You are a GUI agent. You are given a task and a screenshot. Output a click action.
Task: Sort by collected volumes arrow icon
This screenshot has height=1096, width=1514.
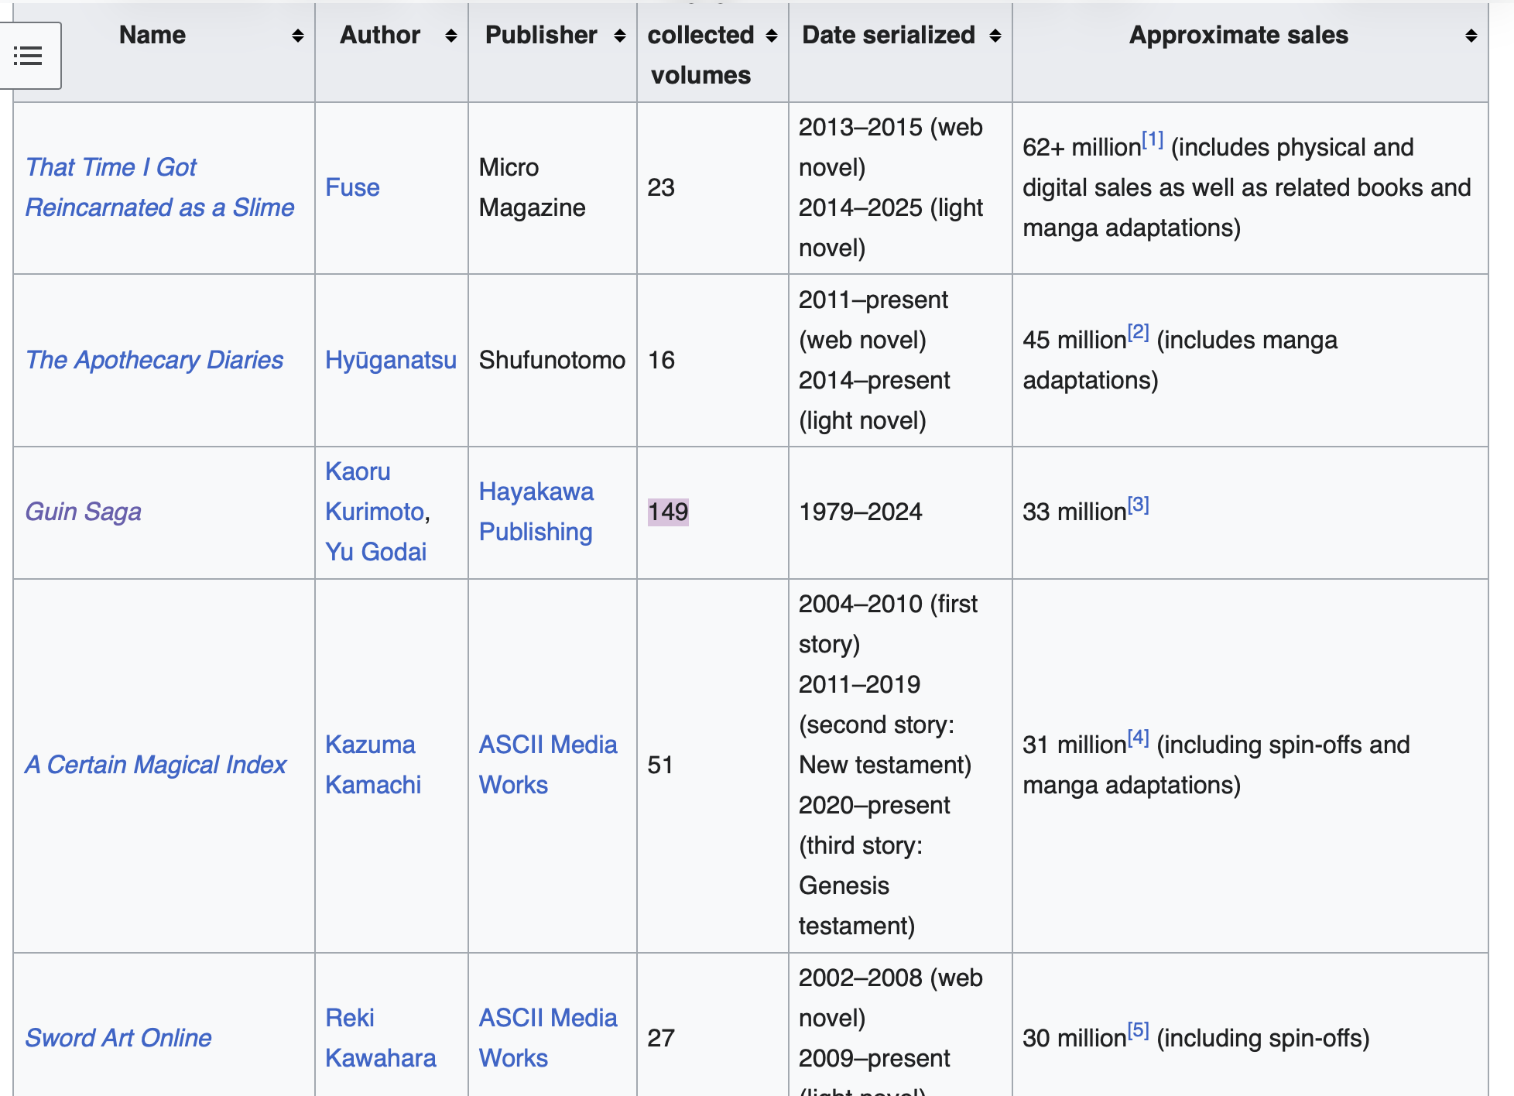point(771,36)
